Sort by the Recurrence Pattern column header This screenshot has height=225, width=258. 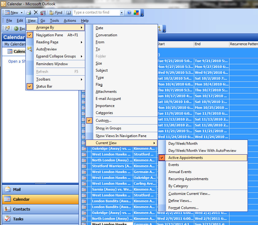(x=244, y=44)
